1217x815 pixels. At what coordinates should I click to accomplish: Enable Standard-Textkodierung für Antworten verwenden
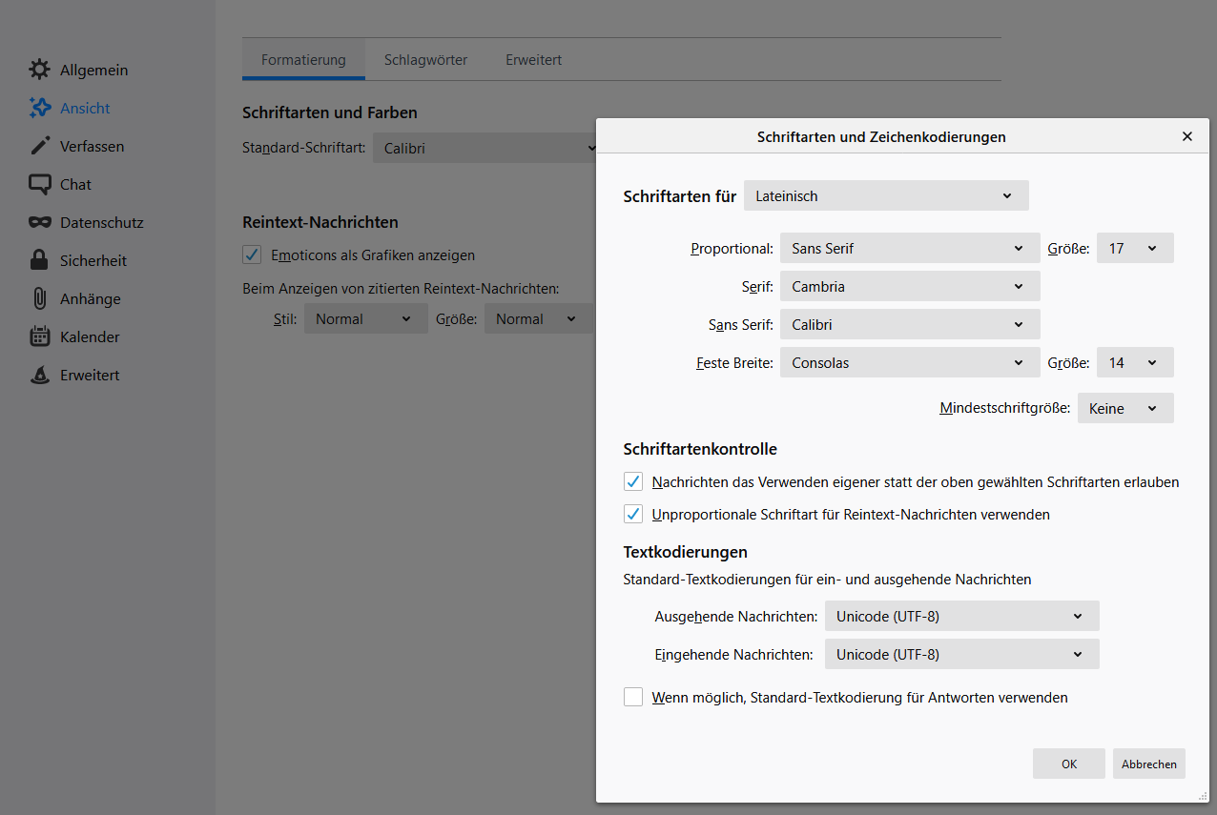(x=633, y=697)
